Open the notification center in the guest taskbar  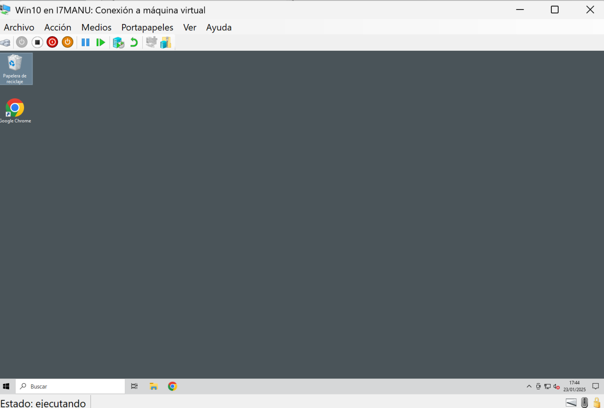pyautogui.click(x=595, y=387)
